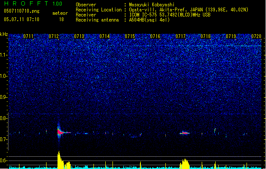The height and width of the screenshot is (169, 266).
Task: Click the 0711 time marker
Action: (x=28, y=36)
